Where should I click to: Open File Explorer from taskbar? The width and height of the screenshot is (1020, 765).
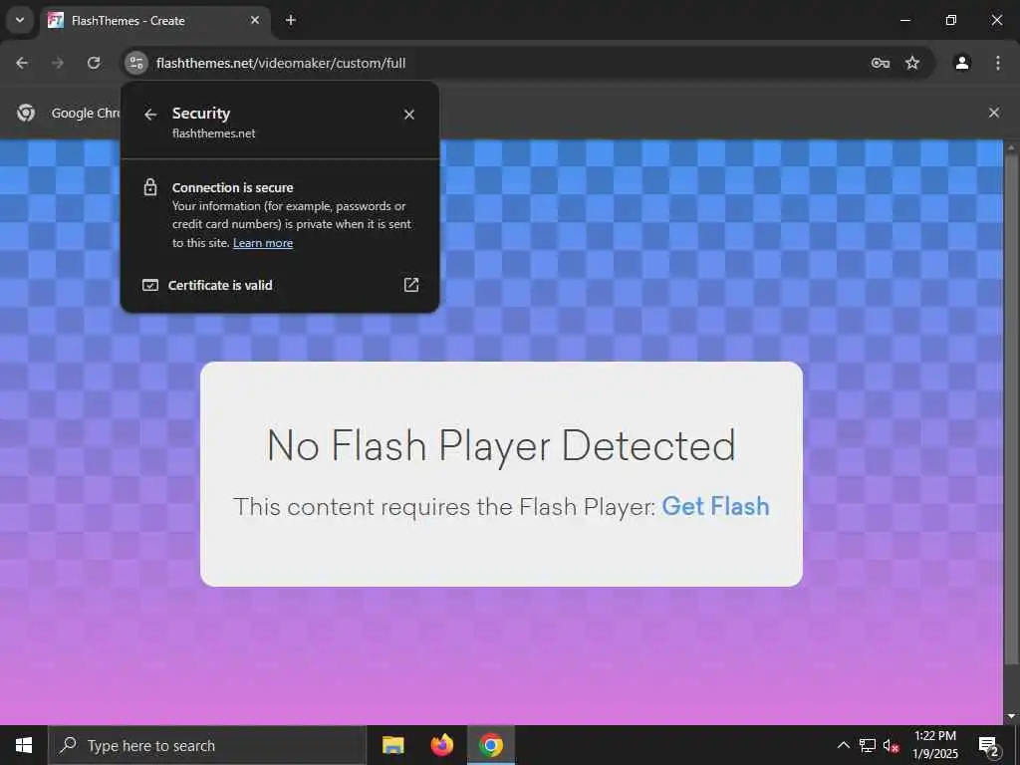coord(392,745)
